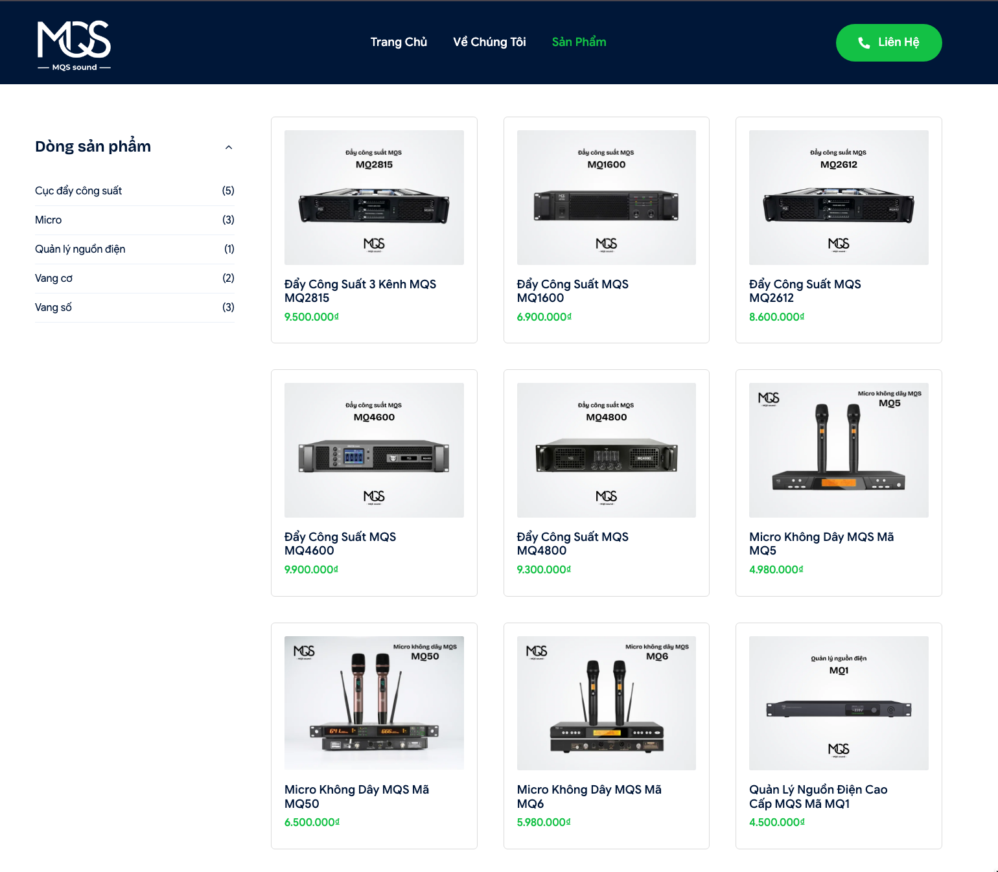Open Đẩy Công Suất 3 Kênh MQS MQ2815 title
Viewport: 998px width, 872px height.
[360, 291]
